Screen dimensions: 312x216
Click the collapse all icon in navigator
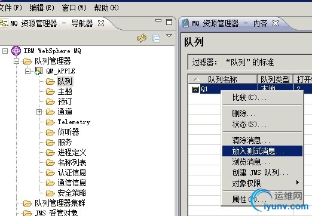coord(157,38)
